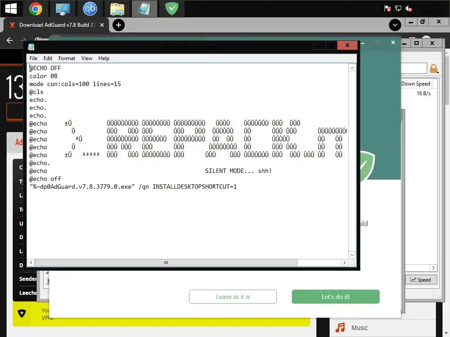Maximize the qBittorrent window
The height and width of the screenshot is (337, 450).
417,43
